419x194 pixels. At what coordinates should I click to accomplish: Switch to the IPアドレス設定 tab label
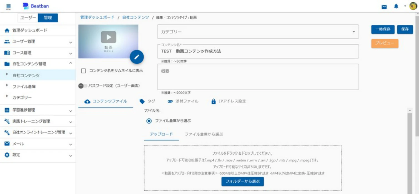(232, 101)
